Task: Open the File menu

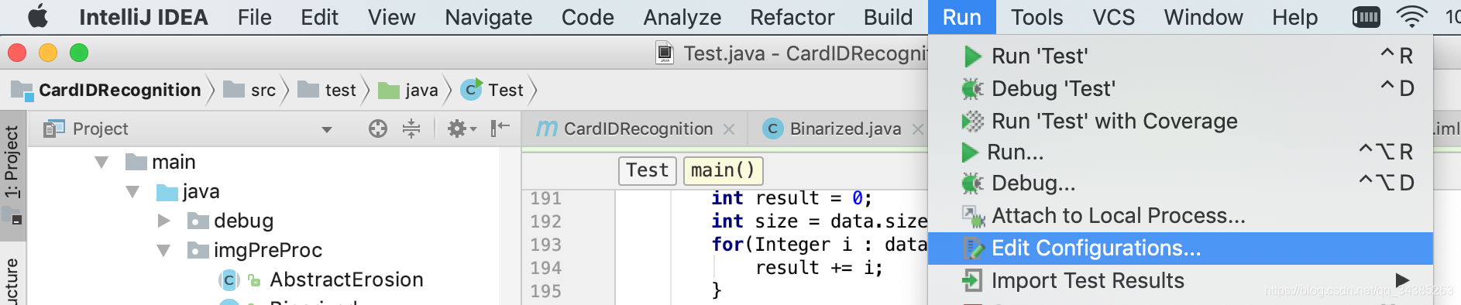Action: [x=254, y=17]
